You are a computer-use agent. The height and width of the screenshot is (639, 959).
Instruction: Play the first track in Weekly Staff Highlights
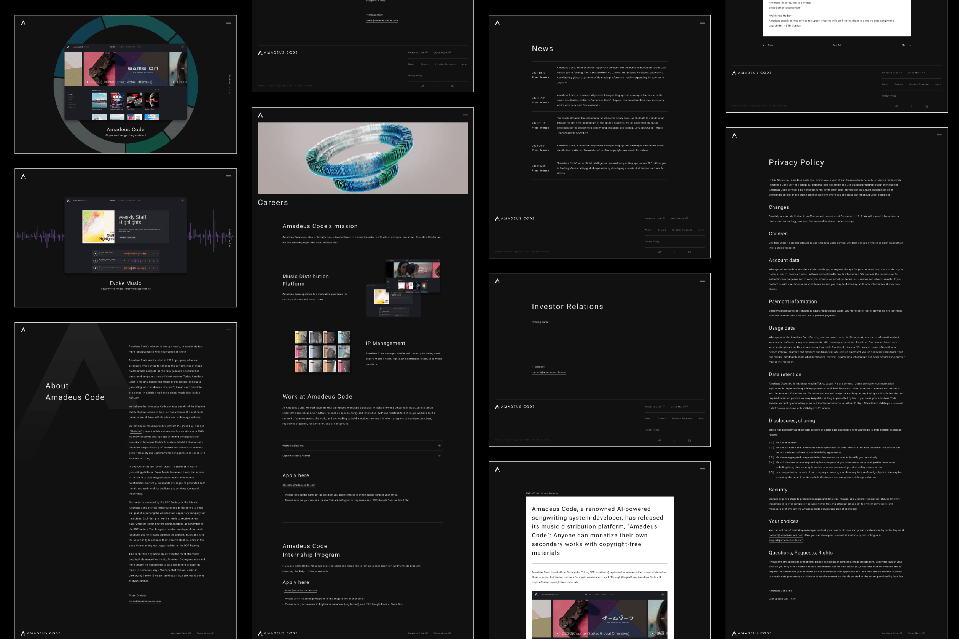point(96,253)
